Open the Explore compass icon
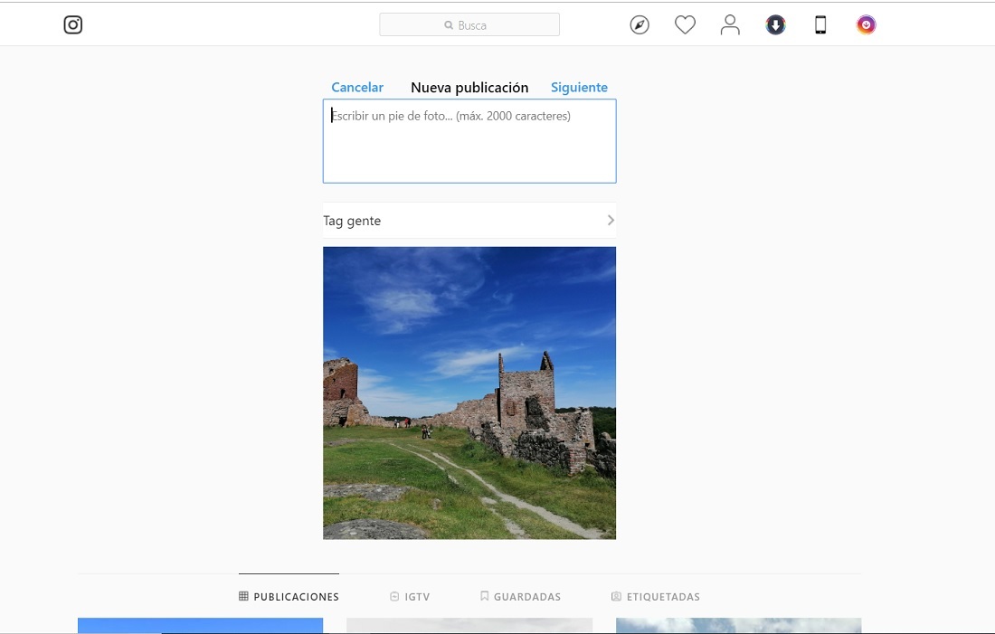 coord(640,25)
